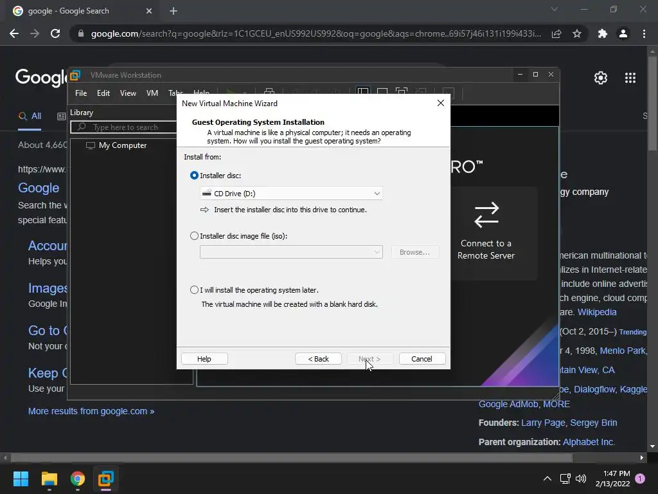Open Chrome three-dot menu
The width and height of the screenshot is (658, 494).
[644, 33]
